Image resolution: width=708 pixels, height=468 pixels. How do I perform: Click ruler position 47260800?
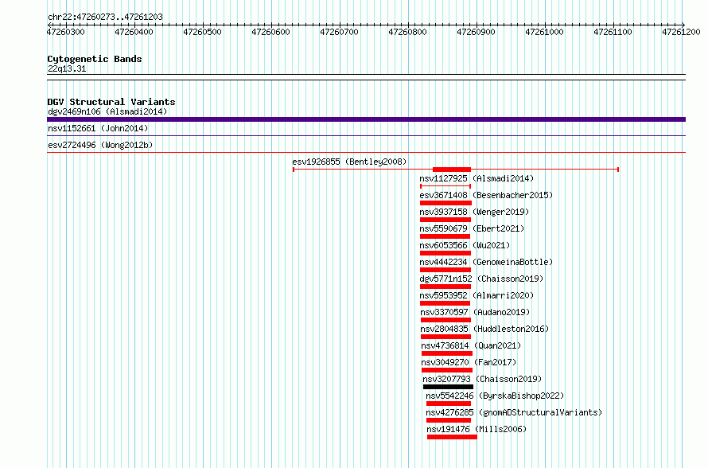(408, 32)
